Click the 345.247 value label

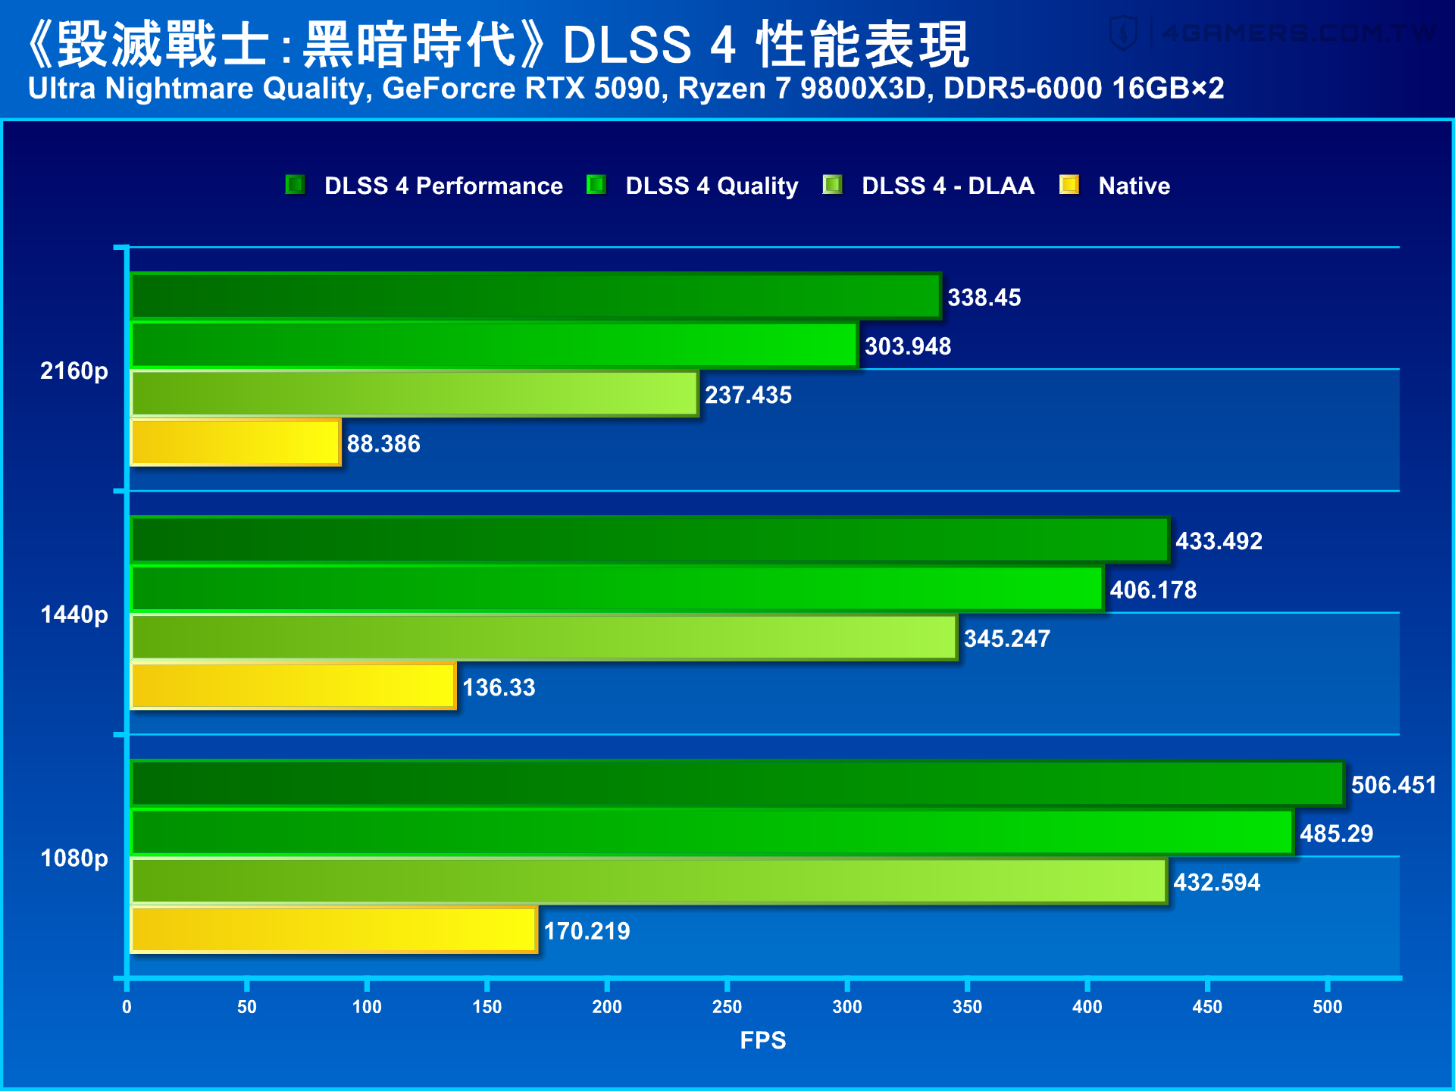[x=1007, y=639]
